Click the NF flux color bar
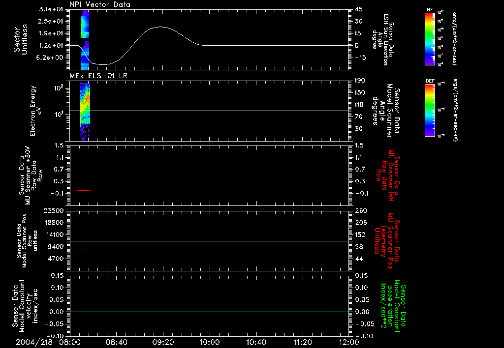Screen dimensions: 504x348 tap(430, 39)
